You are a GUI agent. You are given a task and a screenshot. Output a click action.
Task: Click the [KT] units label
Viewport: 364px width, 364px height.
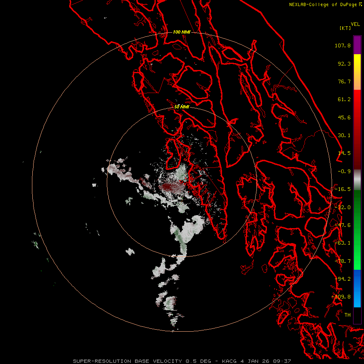click(345, 28)
